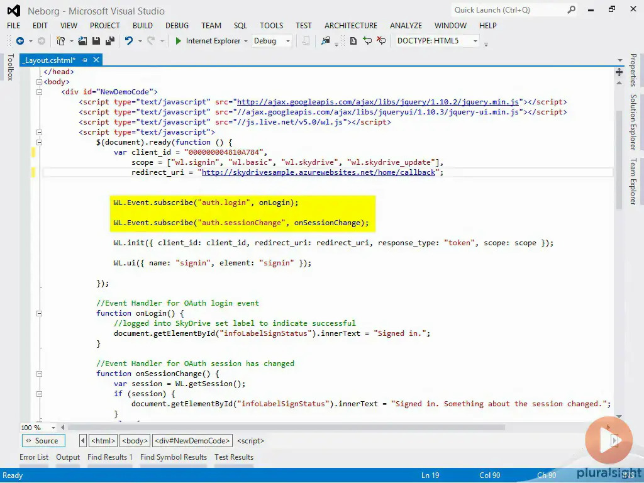
Task: Switch to the Error List tab
Action: (x=34, y=457)
